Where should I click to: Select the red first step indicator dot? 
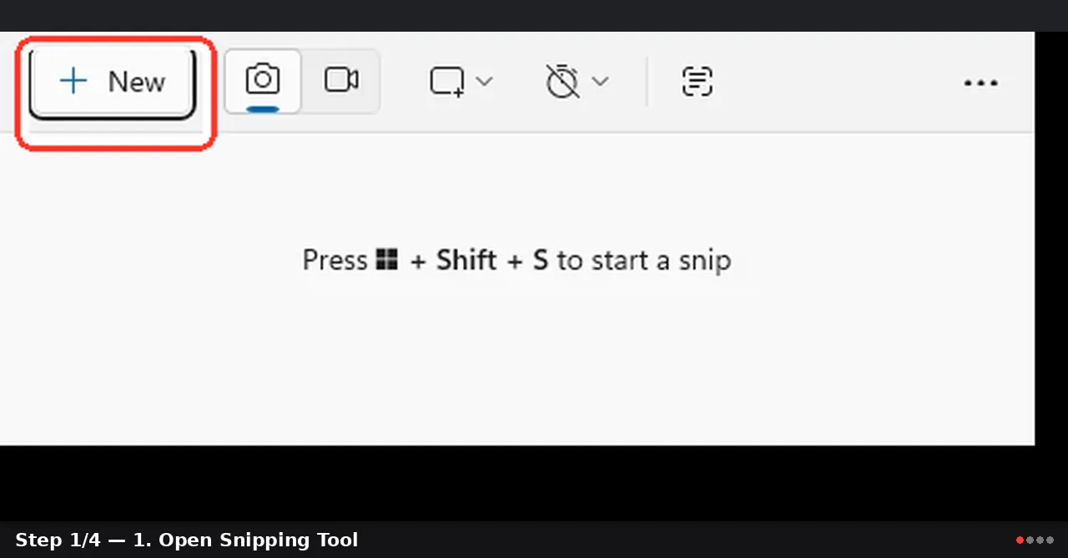1020,540
